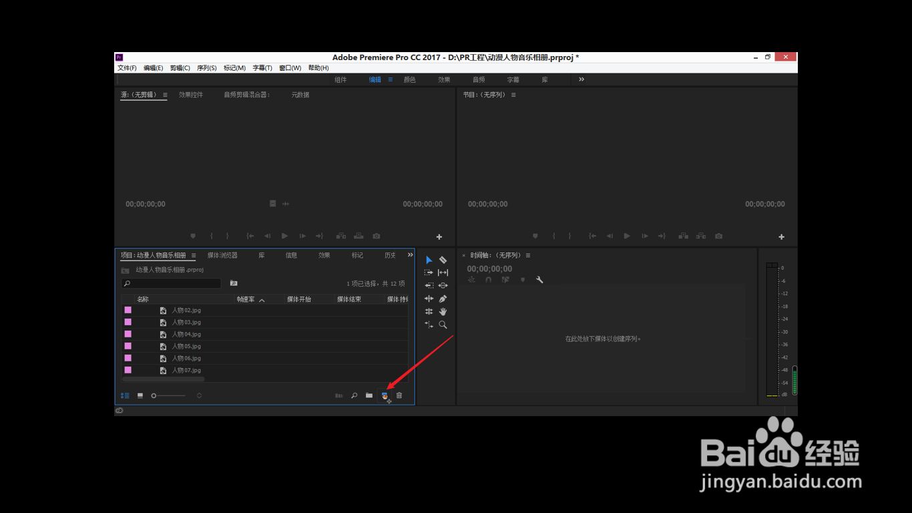
Task: Click the Find magnifier icon at Project panel bottom
Action: click(x=355, y=395)
